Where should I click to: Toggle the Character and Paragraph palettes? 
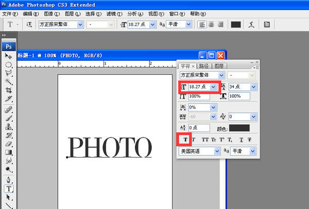[267, 25]
